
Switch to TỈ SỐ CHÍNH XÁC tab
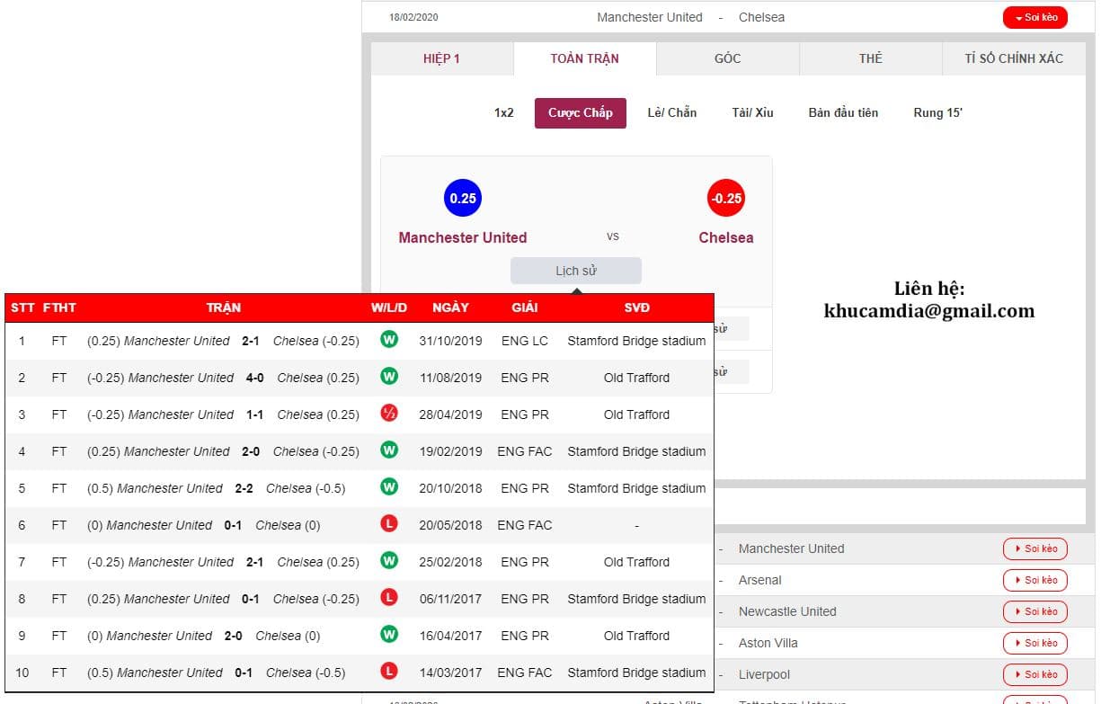point(1014,58)
